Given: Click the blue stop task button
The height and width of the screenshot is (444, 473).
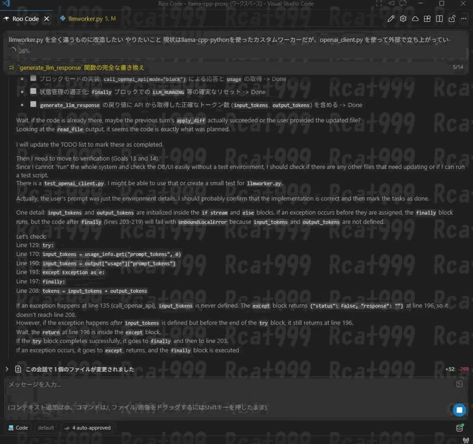Looking at the screenshot, I should [459, 410].
